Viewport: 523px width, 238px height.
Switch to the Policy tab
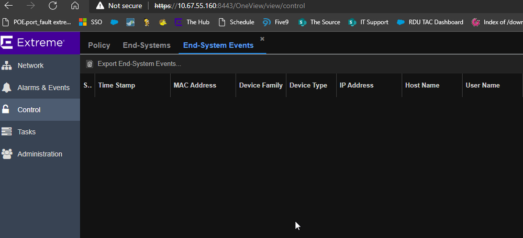click(x=99, y=46)
